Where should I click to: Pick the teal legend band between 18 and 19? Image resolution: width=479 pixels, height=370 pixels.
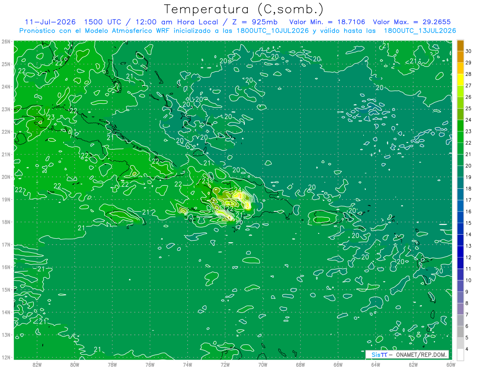tap(460, 182)
